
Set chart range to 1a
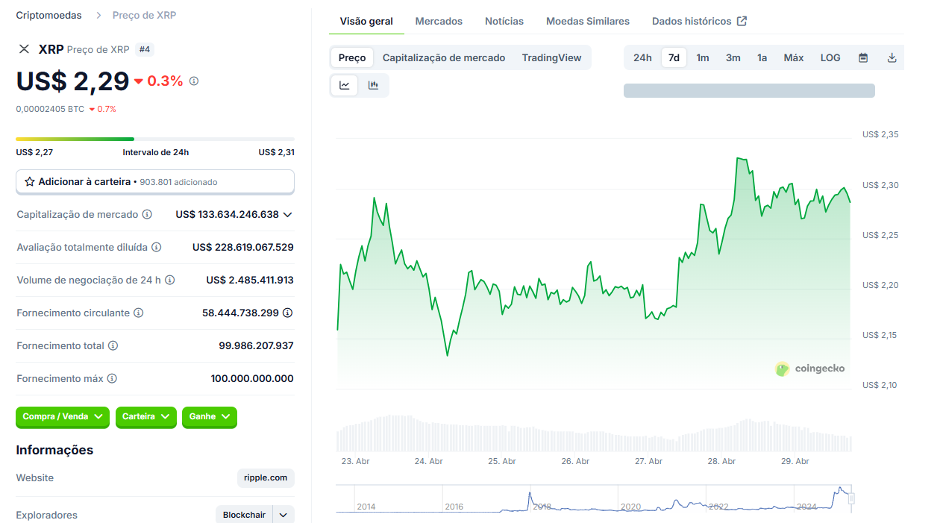(x=762, y=57)
